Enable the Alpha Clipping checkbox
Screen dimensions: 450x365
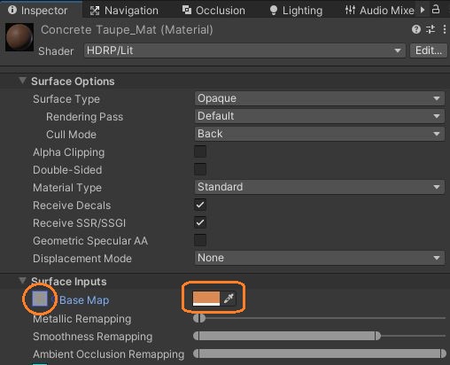coord(200,151)
